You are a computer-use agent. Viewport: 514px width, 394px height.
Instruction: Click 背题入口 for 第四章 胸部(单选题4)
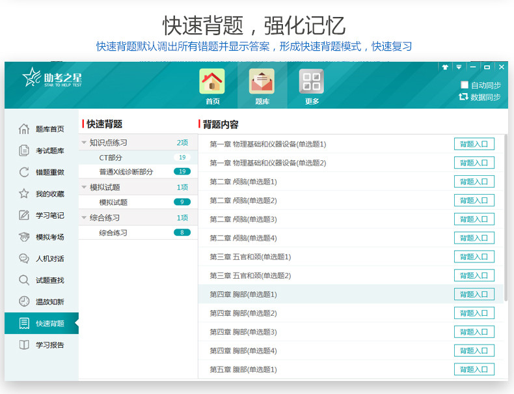click(x=474, y=351)
